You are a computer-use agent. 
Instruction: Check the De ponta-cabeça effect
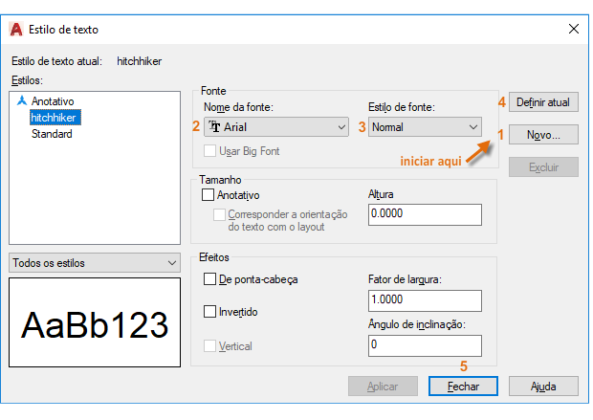(x=209, y=279)
